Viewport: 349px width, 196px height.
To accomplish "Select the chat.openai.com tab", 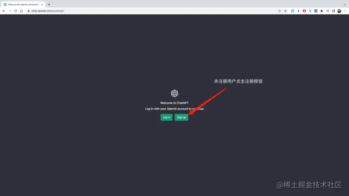I will tap(23, 5).
